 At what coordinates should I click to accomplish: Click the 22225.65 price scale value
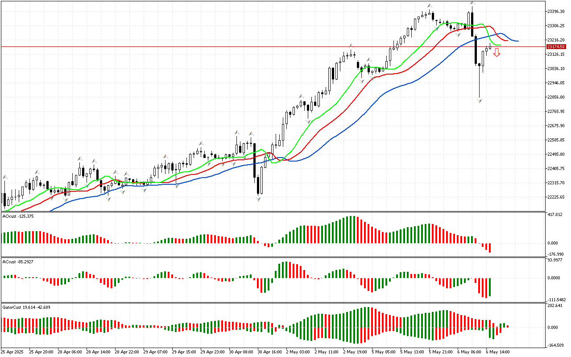[555, 197]
